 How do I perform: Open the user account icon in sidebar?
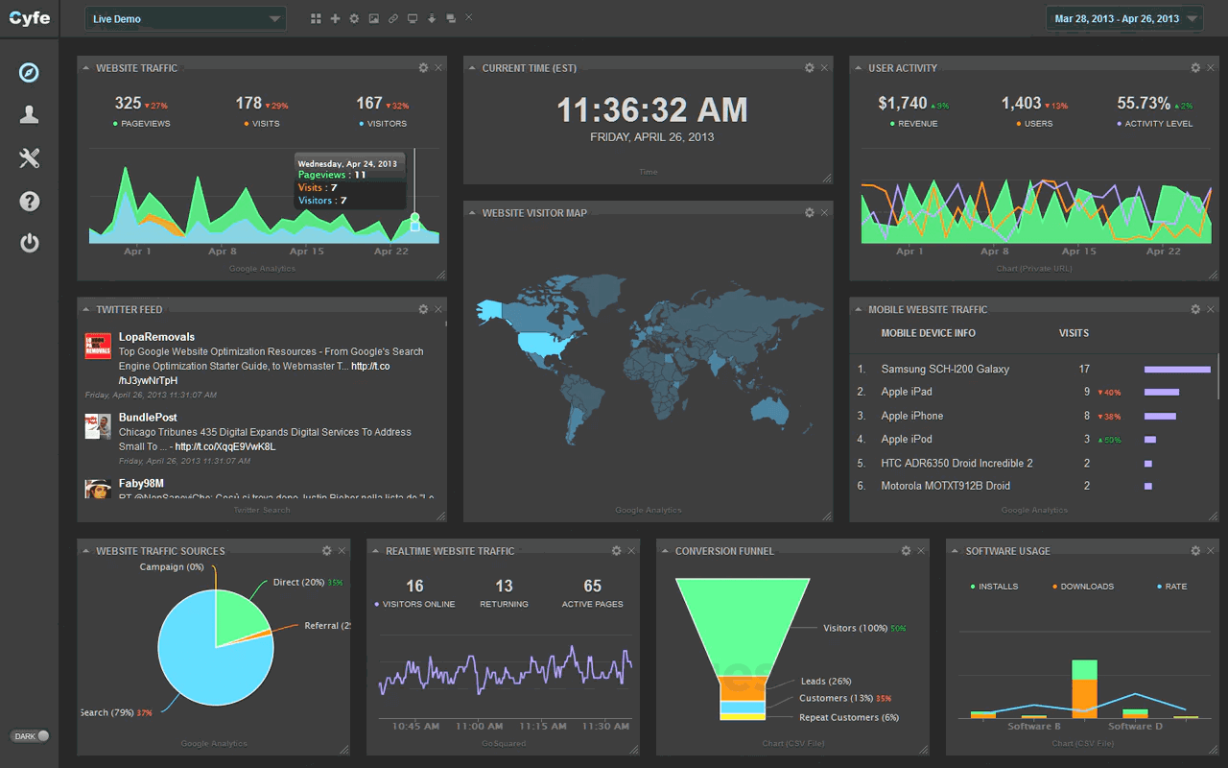[x=29, y=115]
